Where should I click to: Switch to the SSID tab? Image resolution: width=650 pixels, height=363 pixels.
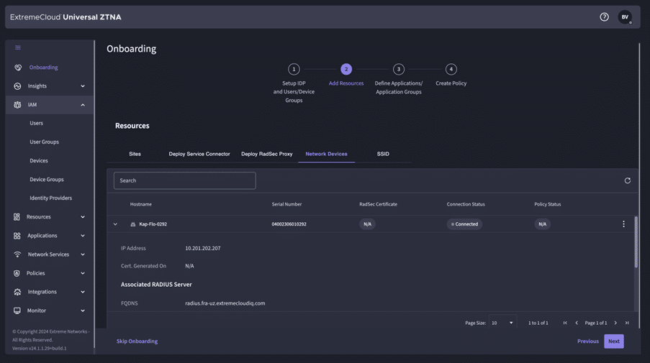click(x=383, y=154)
